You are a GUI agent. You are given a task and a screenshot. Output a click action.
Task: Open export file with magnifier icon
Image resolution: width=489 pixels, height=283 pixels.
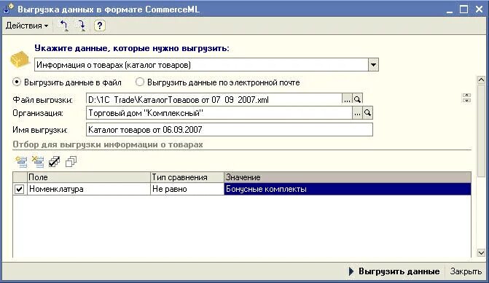click(357, 99)
